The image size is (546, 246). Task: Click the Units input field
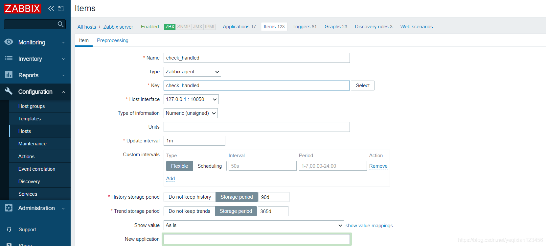click(x=257, y=127)
